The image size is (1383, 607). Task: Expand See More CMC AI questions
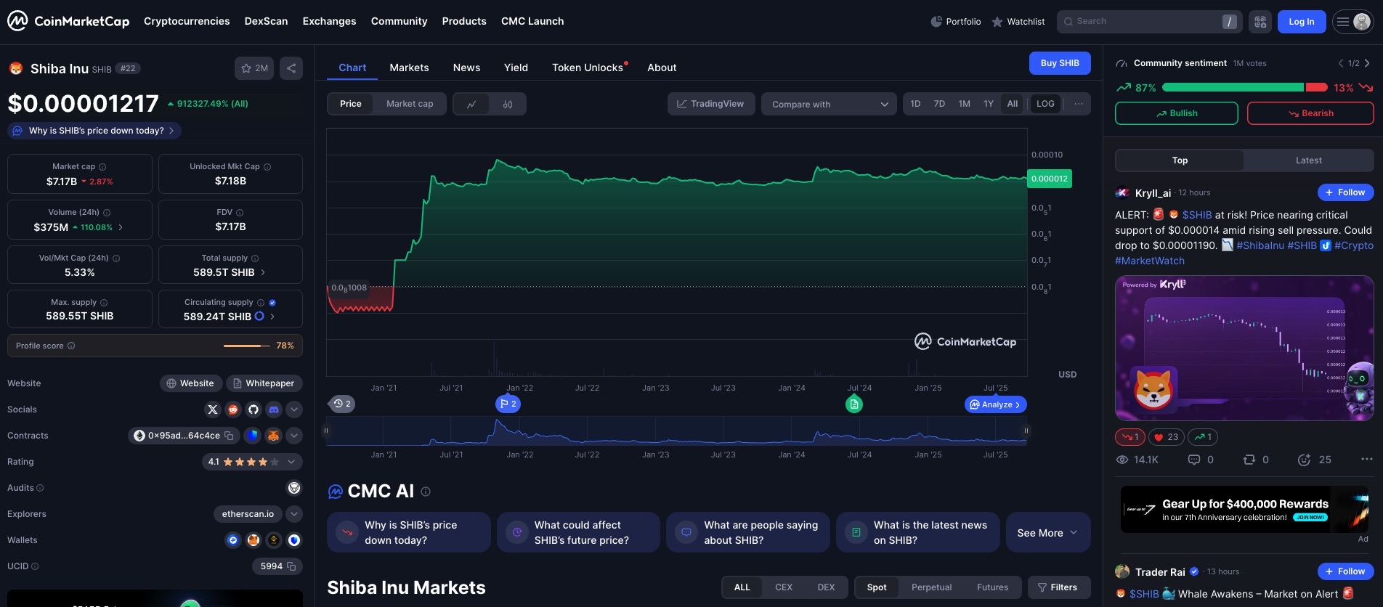[x=1047, y=533]
